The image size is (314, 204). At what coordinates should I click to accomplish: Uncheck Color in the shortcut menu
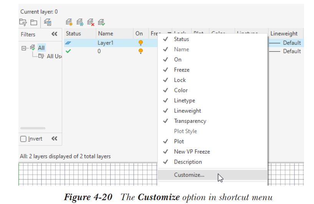(213, 90)
